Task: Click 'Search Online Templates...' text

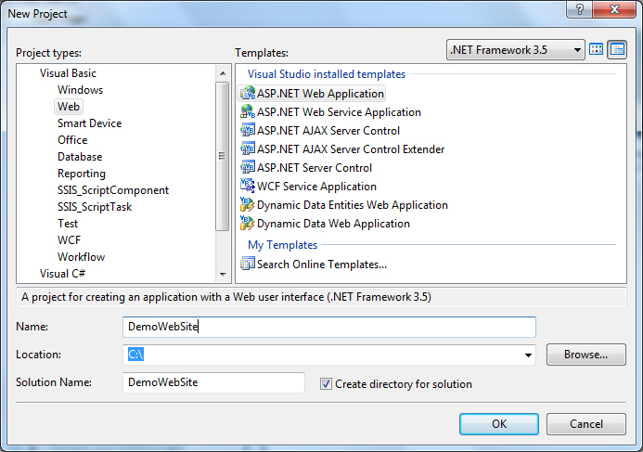Action: pos(322,265)
